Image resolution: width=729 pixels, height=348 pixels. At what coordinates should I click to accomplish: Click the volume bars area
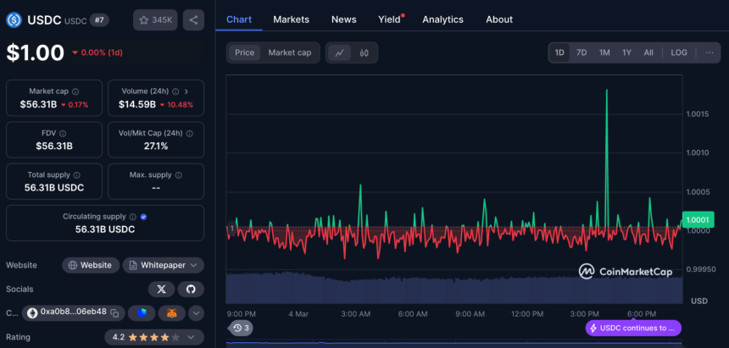(454, 290)
